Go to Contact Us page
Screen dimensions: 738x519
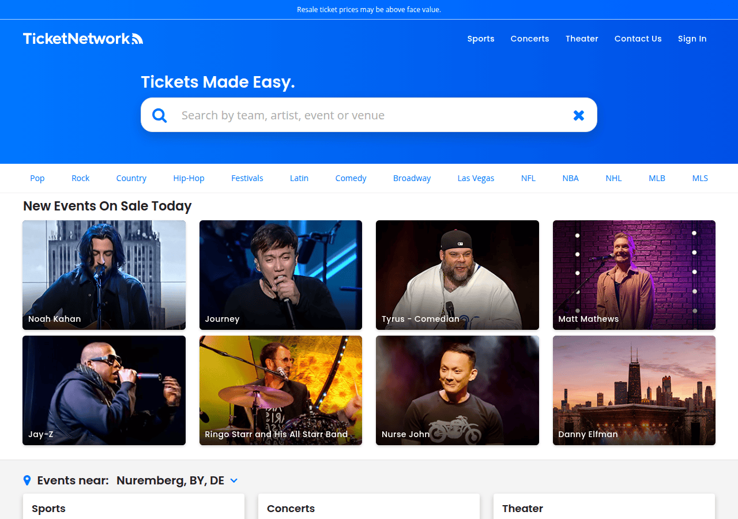[638, 39]
